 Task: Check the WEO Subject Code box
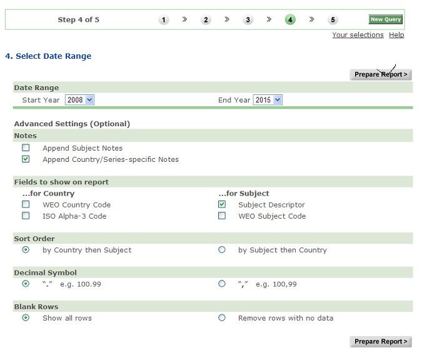222,216
